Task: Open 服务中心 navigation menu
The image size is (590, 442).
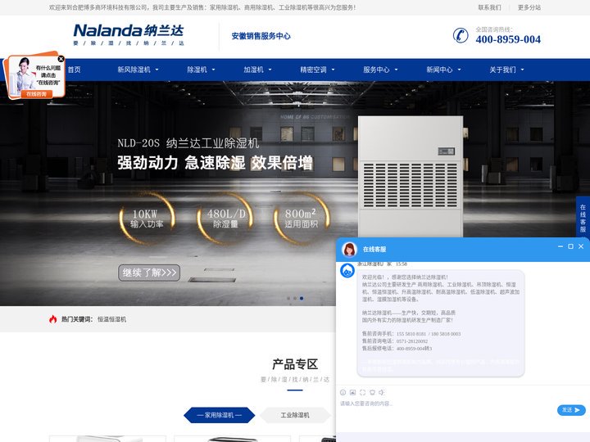Action: (376, 70)
